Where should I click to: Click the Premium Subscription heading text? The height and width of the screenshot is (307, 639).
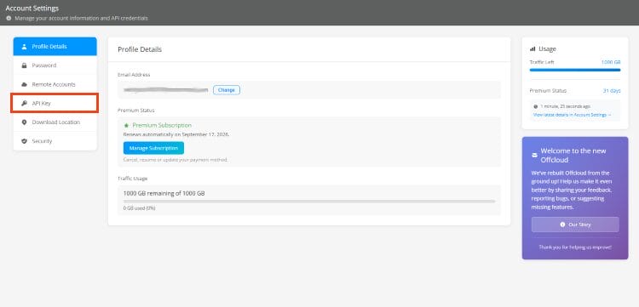click(162, 125)
